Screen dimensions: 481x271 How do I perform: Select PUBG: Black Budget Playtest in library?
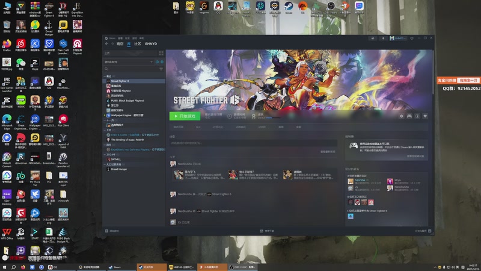(134, 101)
